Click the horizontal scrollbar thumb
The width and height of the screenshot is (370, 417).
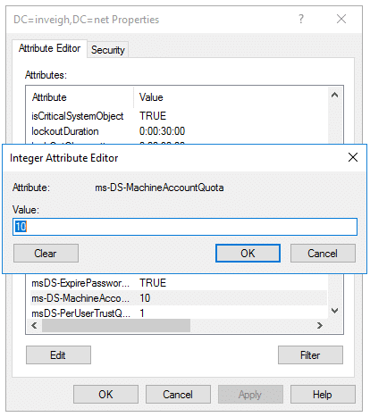pyautogui.click(x=116, y=326)
